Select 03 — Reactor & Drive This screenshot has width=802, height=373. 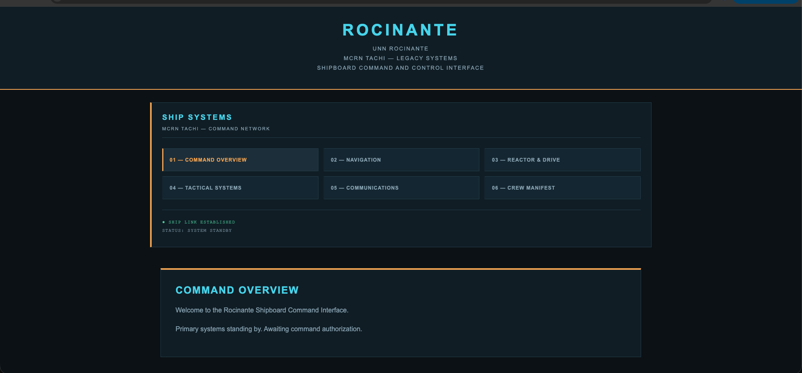click(x=562, y=160)
